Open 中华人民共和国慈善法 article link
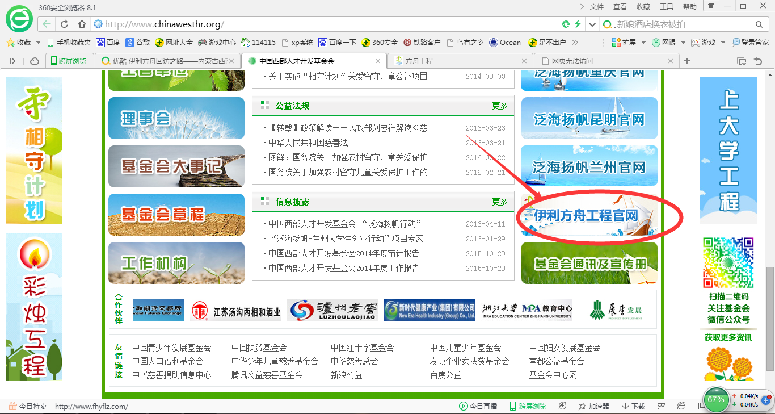Screen dimensions: 775x414 308,143
